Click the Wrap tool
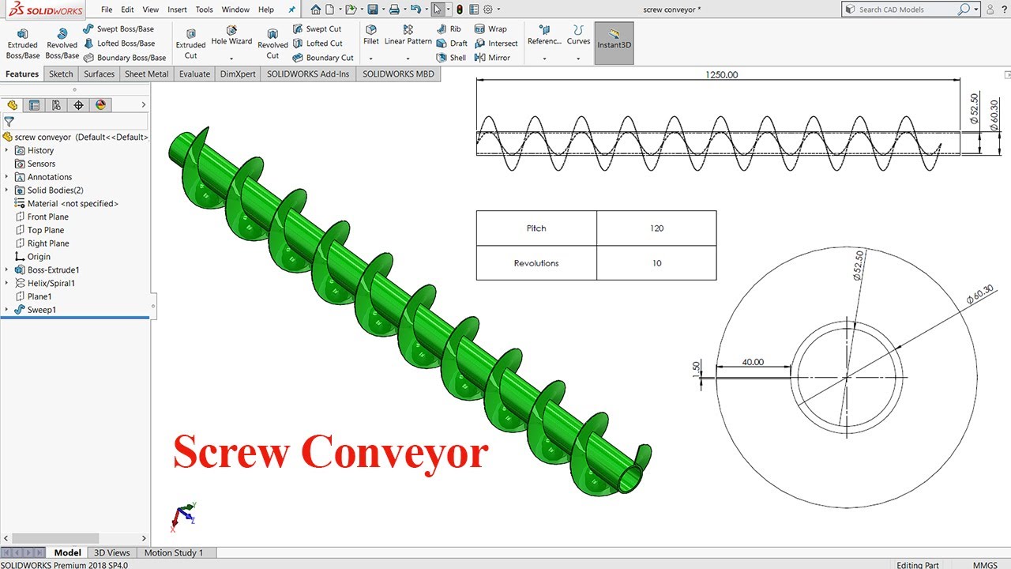This screenshot has width=1011, height=569. click(490, 29)
